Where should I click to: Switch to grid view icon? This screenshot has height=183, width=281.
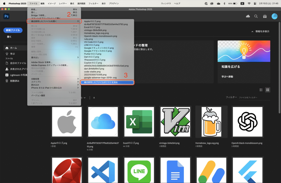[268, 90]
